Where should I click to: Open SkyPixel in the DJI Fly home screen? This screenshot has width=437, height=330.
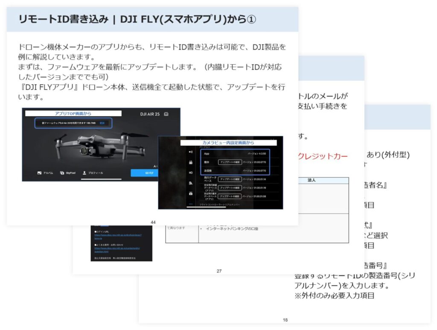(68, 173)
